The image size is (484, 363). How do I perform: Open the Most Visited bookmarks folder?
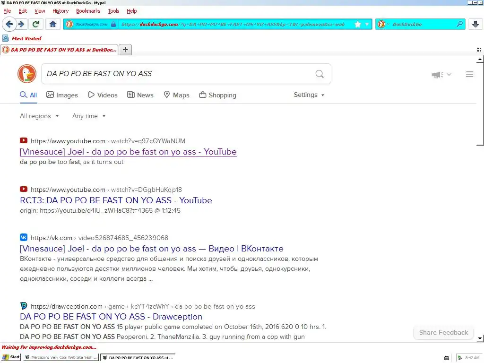(22, 38)
